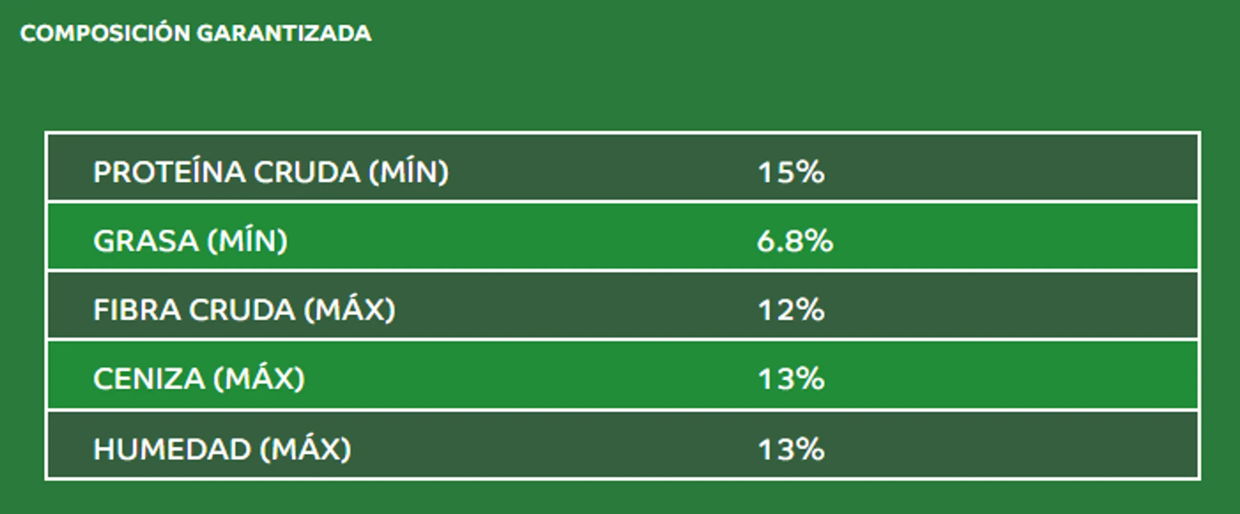Click (MÁX) in the Humedad row
The height and width of the screenshot is (514, 1240).
305,449
